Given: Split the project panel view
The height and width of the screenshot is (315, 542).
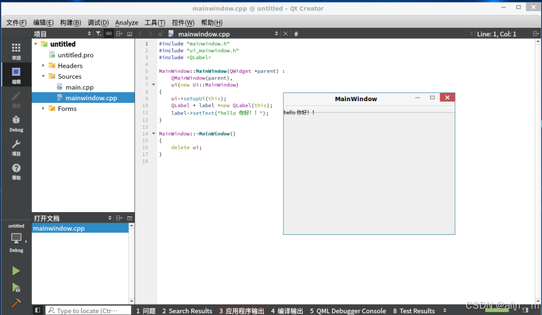Looking at the screenshot, I should [119, 33].
